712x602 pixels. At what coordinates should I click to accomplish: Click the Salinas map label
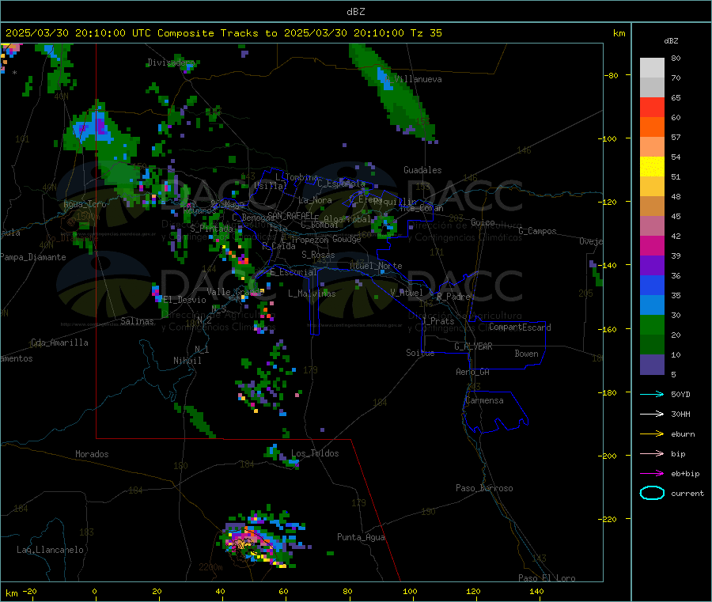[x=137, y=321]
